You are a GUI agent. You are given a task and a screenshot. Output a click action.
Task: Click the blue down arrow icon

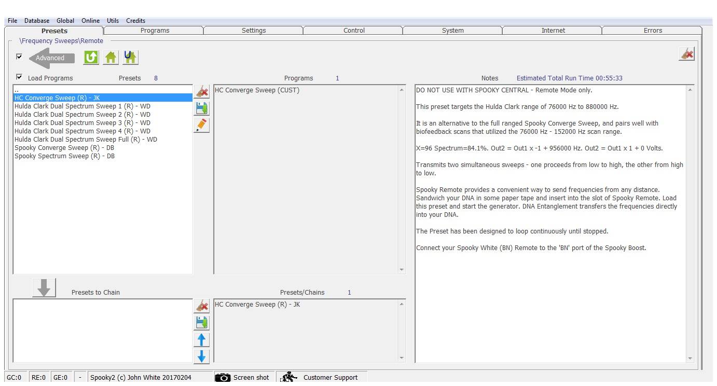click(x=201, y=356)
